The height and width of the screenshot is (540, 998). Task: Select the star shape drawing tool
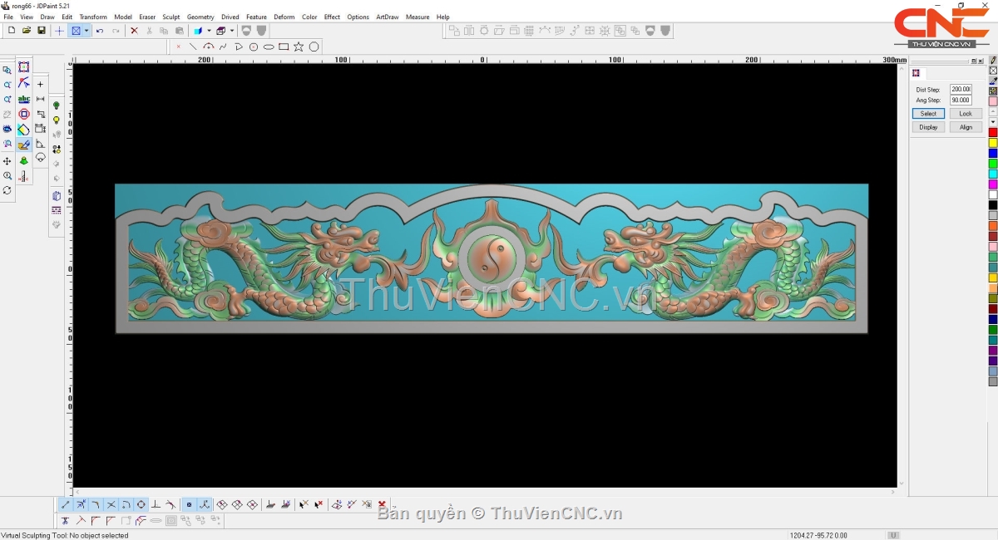point(299,47)
